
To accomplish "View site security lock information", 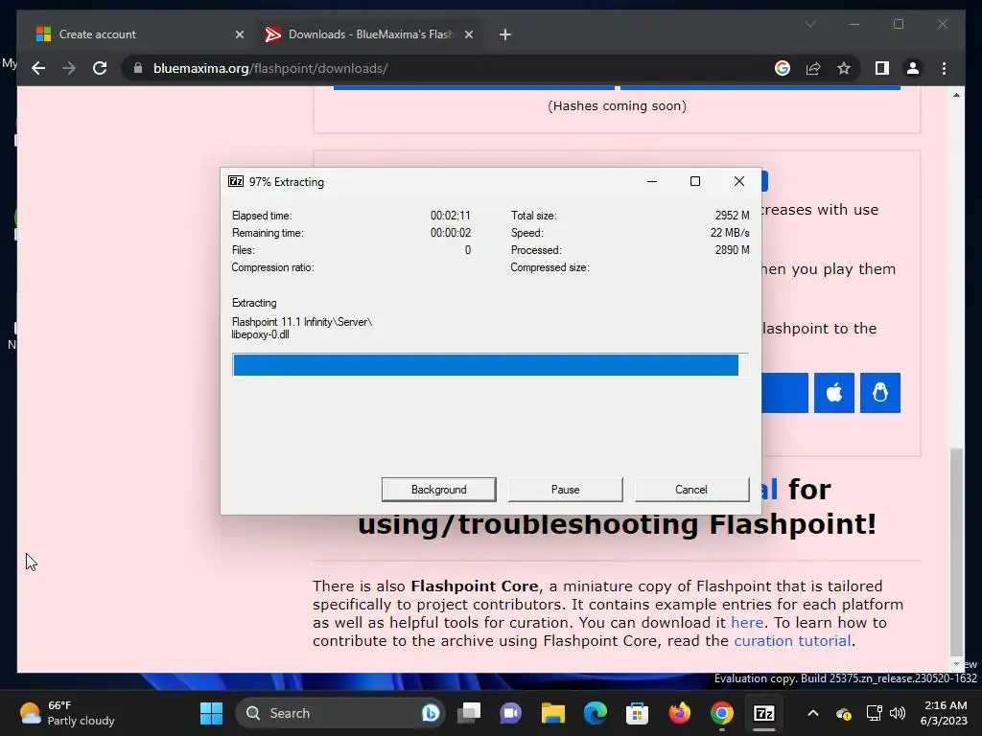I will pos(138,68).
